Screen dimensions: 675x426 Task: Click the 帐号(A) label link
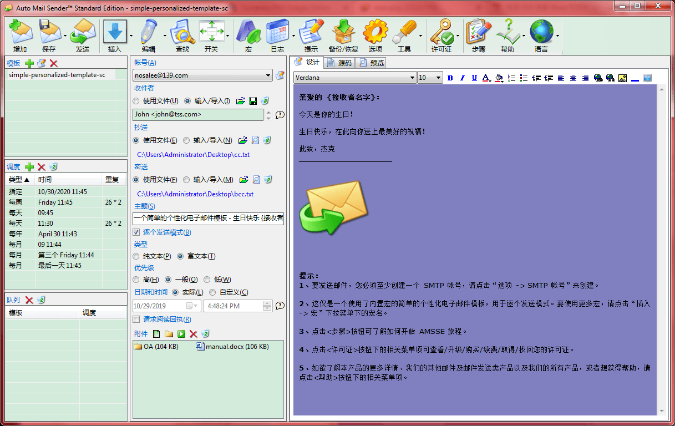pos(145,63)
